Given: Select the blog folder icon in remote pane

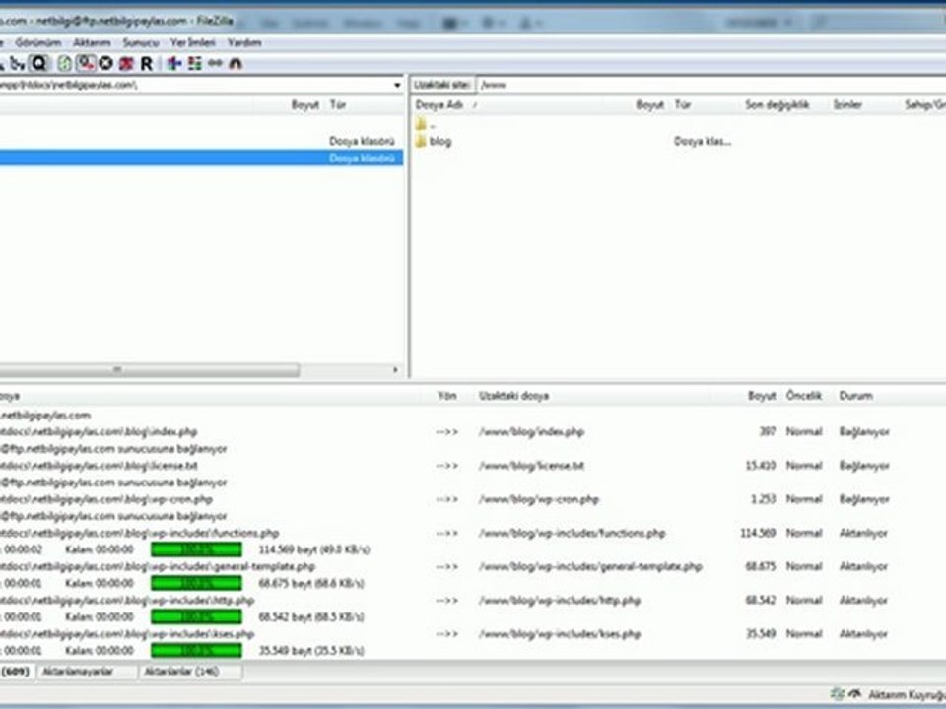Looking at the screenshot, I should 421,141.
